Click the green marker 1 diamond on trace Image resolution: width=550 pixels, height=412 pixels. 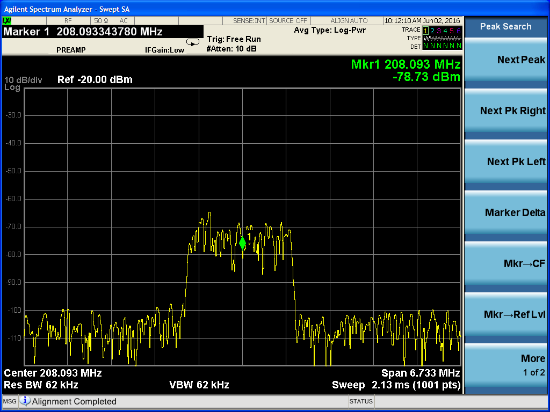[242, 243]
